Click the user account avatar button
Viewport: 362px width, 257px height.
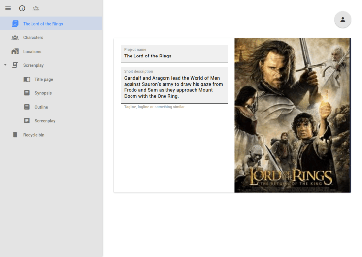[x=343, y=20]
